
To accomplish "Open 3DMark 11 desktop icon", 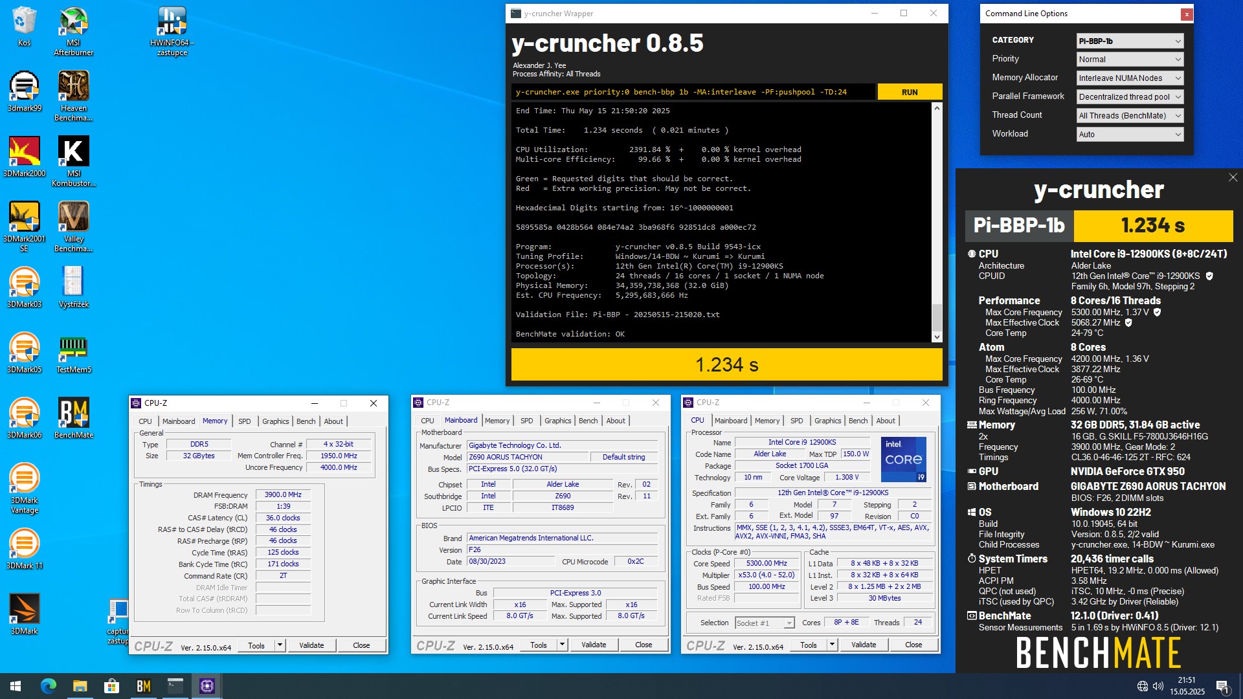I will click(x=24, y=549).
